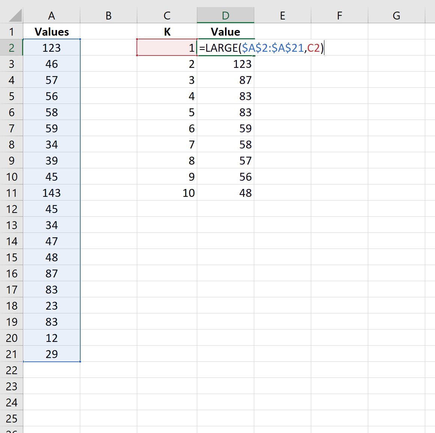435x433 pixels.
Task: Select column E header
Action: [x=282, y=15]
